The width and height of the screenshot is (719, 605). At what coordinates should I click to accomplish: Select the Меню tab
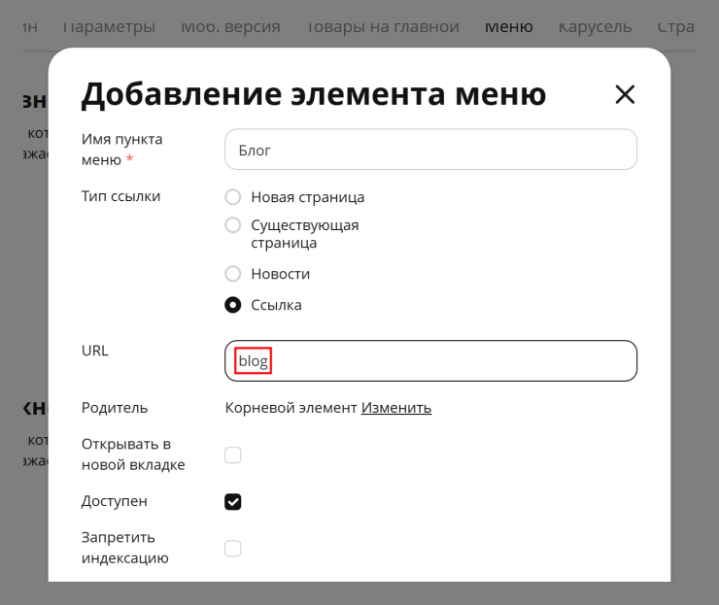click(509, 27)
